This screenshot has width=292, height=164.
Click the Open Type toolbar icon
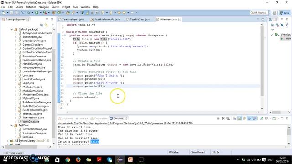[68, 13]
